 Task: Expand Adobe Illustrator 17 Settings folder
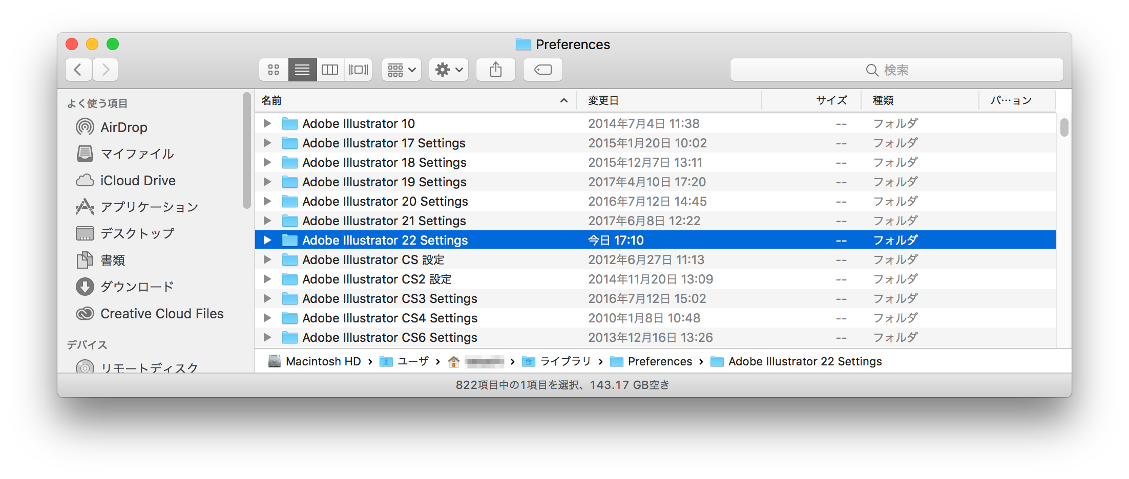tap(267, 143)
